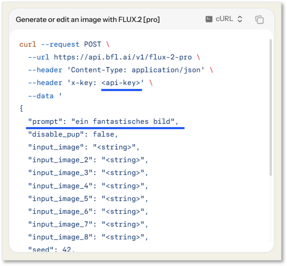Click the "input_image_3" line
Screen dimensions: 287x266
click(x=88, y=173)
